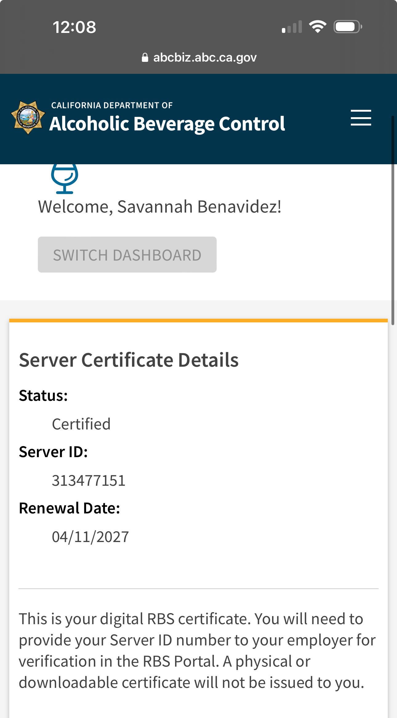Click the orange bar atop certificate card
The width and height of the screenshot is (397, 718).
[198, 321]
